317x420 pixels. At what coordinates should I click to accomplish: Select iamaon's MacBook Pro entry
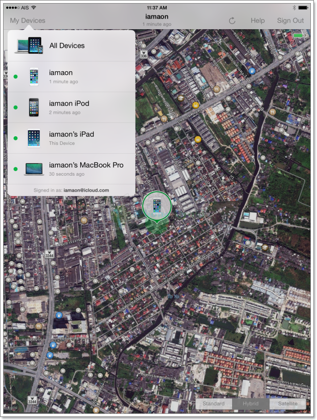[x=86, y=165]
